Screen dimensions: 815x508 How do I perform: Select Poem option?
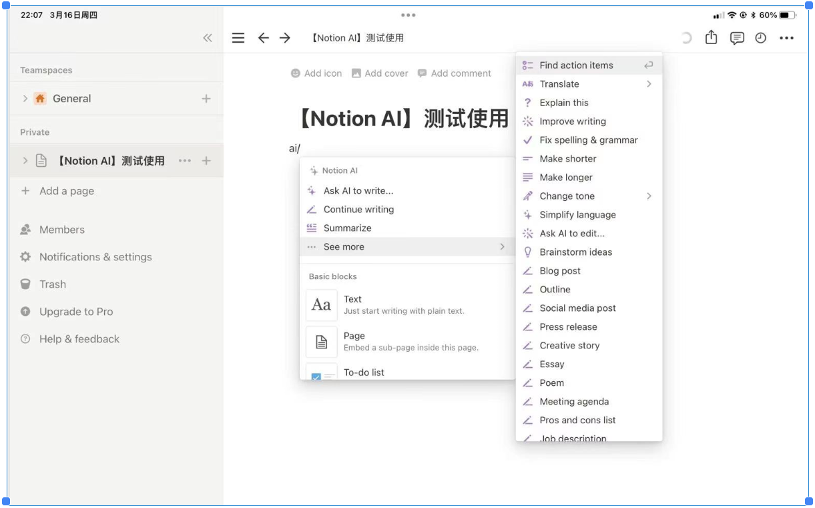click(589, 383)
